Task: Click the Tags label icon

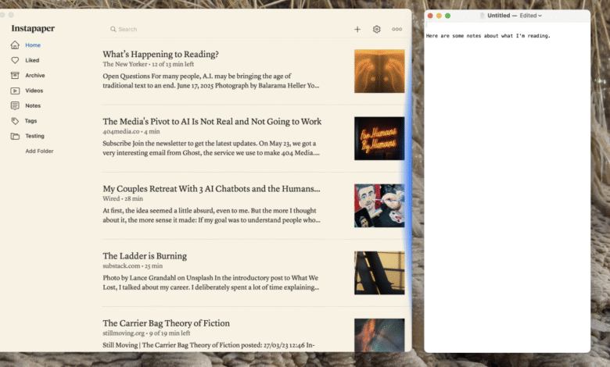Action: point(15,121)
